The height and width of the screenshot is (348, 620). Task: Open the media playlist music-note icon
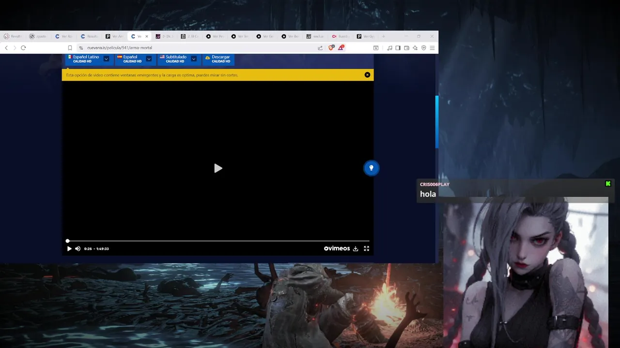click(x=389, y=48)
